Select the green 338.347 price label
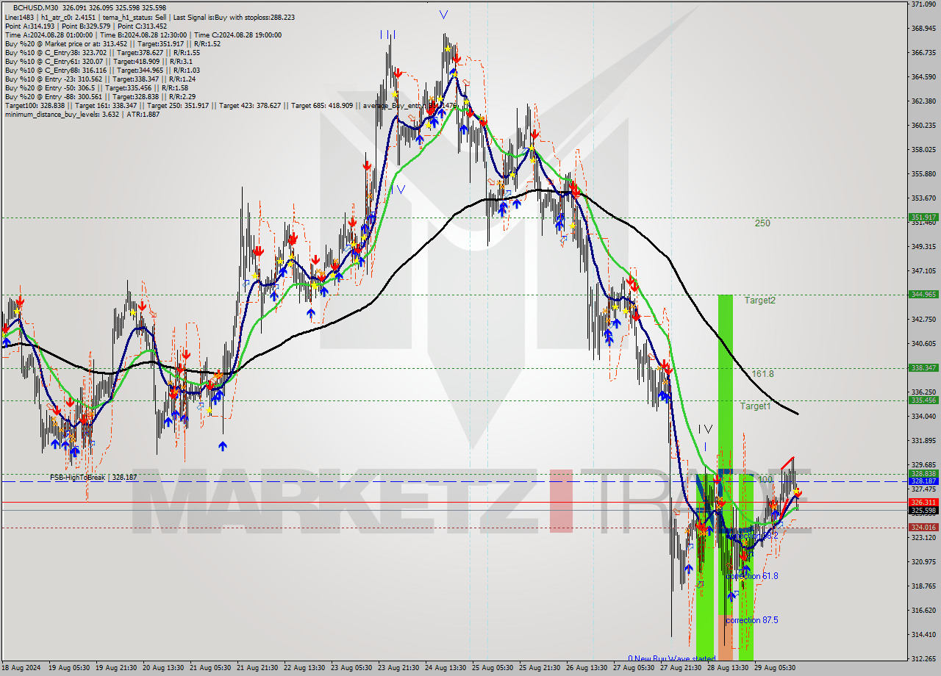 [x=923, y=368]
